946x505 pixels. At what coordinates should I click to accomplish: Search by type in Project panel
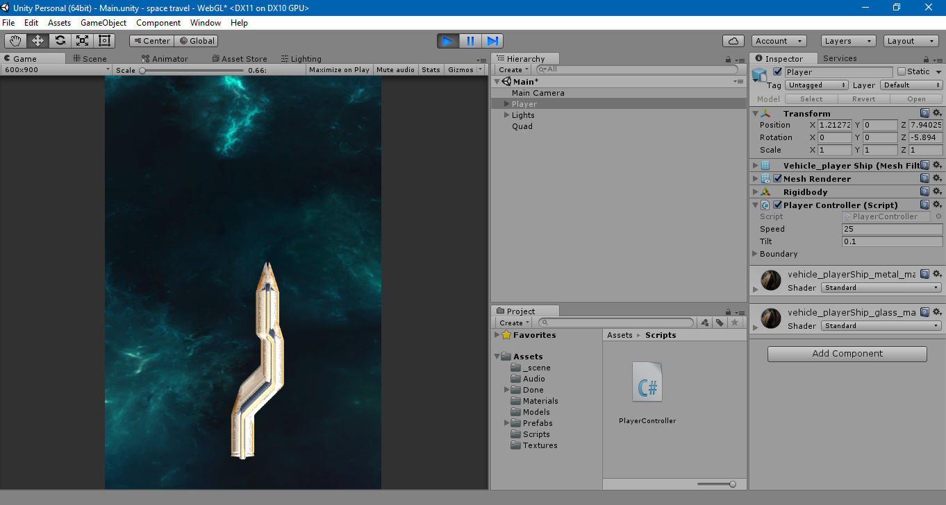pyautogui.click(x=704, y=323)
